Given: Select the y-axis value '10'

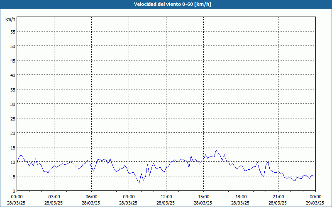Looking at the screenshot, I should (x=12, y=162).
